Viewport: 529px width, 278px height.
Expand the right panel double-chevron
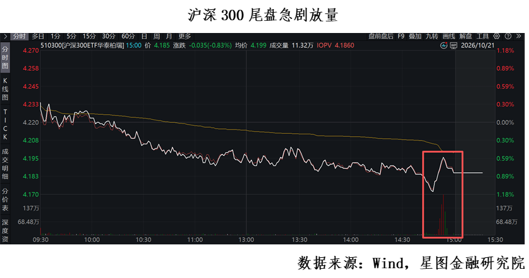[x=519, y=36]
